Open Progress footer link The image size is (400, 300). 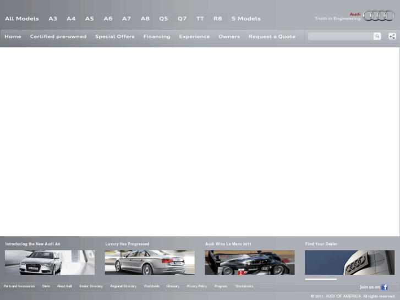(x=221, y=286)
